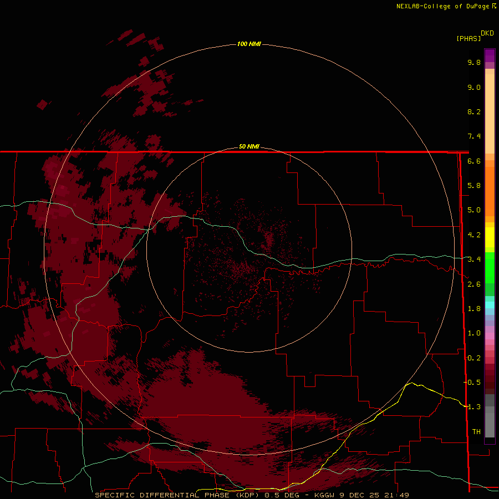499x499 pixels.
Task: Click the 5.0 scale value
Action: pos(474,210)
